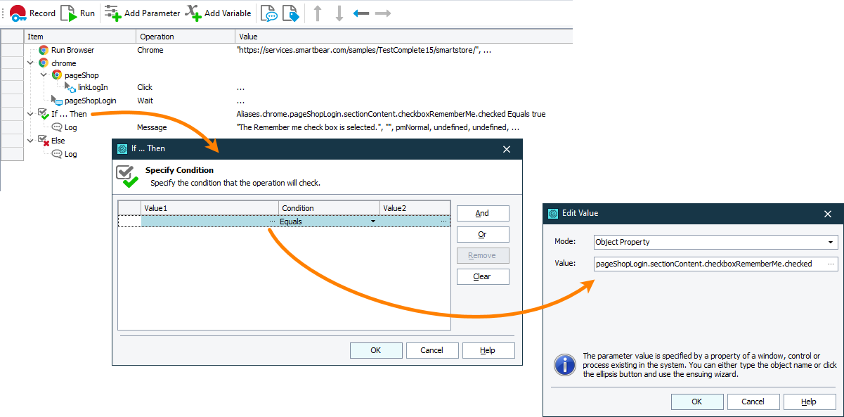
Task: Click the And button in Specify Condition
Action: 483,213
